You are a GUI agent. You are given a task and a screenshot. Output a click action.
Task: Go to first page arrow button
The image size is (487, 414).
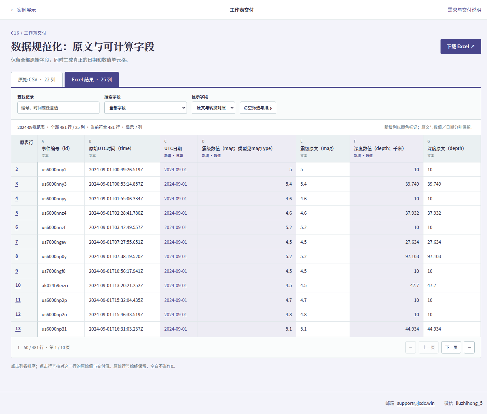tap(410, 347)
